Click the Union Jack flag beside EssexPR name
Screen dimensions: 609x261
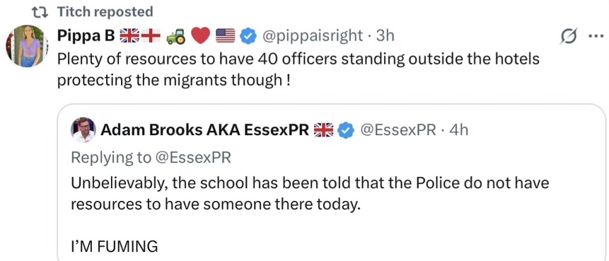[323, 130]
